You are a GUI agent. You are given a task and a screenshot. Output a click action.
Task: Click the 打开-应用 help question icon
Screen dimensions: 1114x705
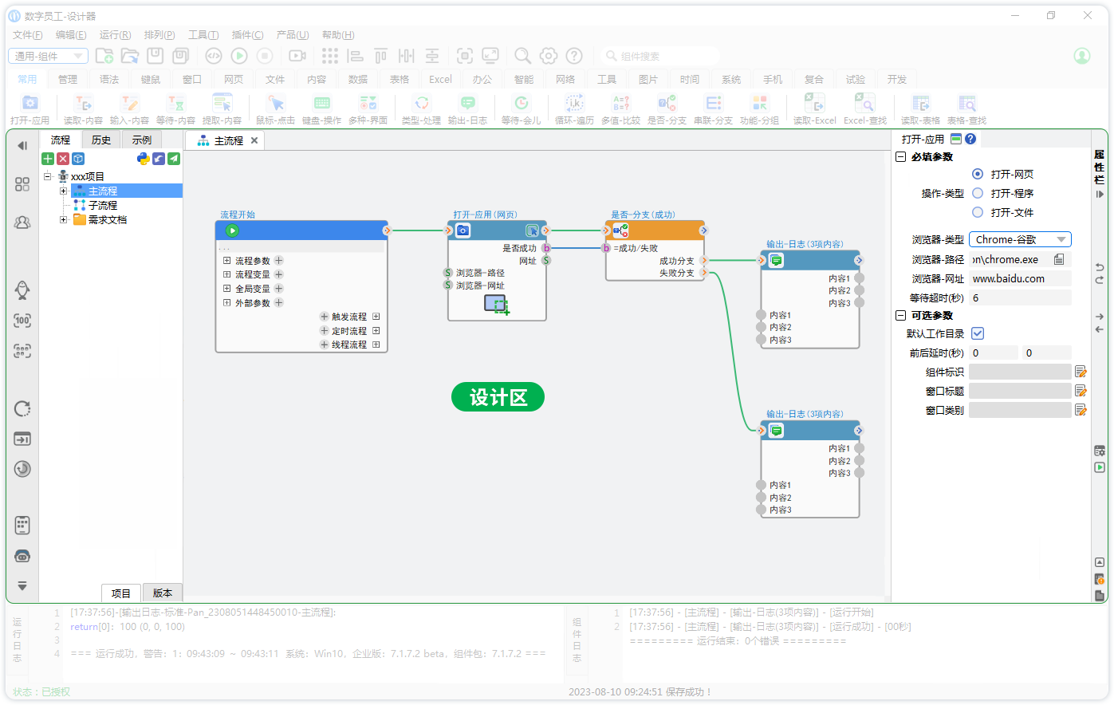(x=970, y=139)
